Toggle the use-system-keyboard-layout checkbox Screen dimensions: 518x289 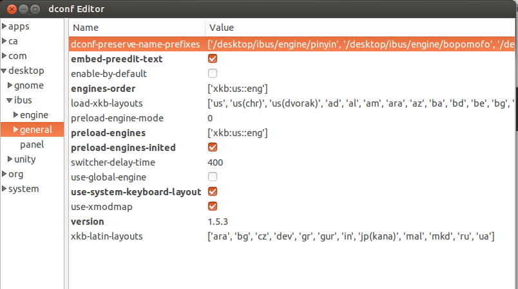(x=213, y=191)
